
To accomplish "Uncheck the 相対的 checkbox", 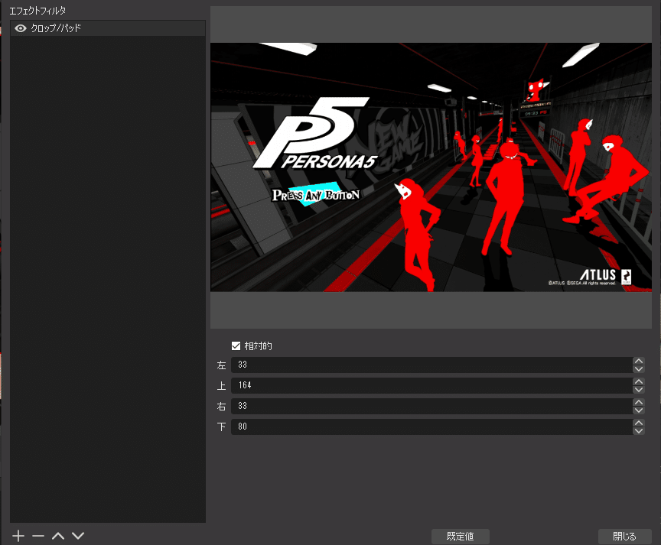I will [236, 345].
